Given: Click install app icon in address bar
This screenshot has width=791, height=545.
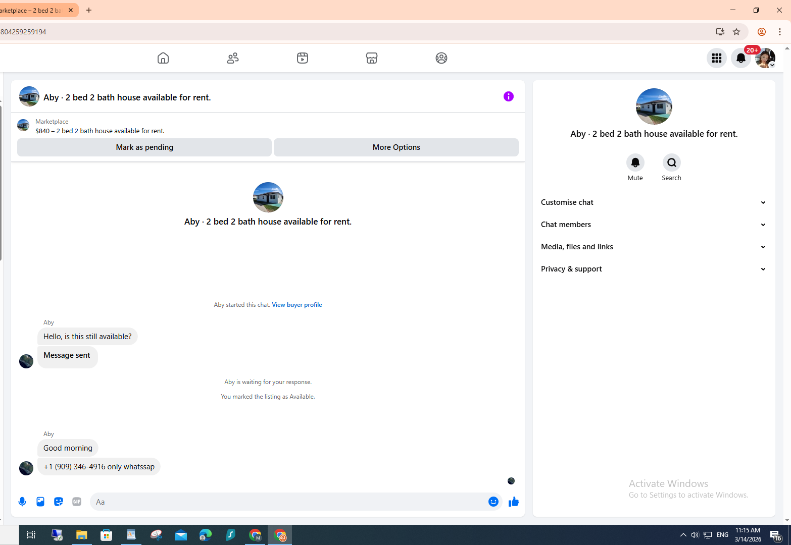Looking at the screenshot, I should click(720, 32).
